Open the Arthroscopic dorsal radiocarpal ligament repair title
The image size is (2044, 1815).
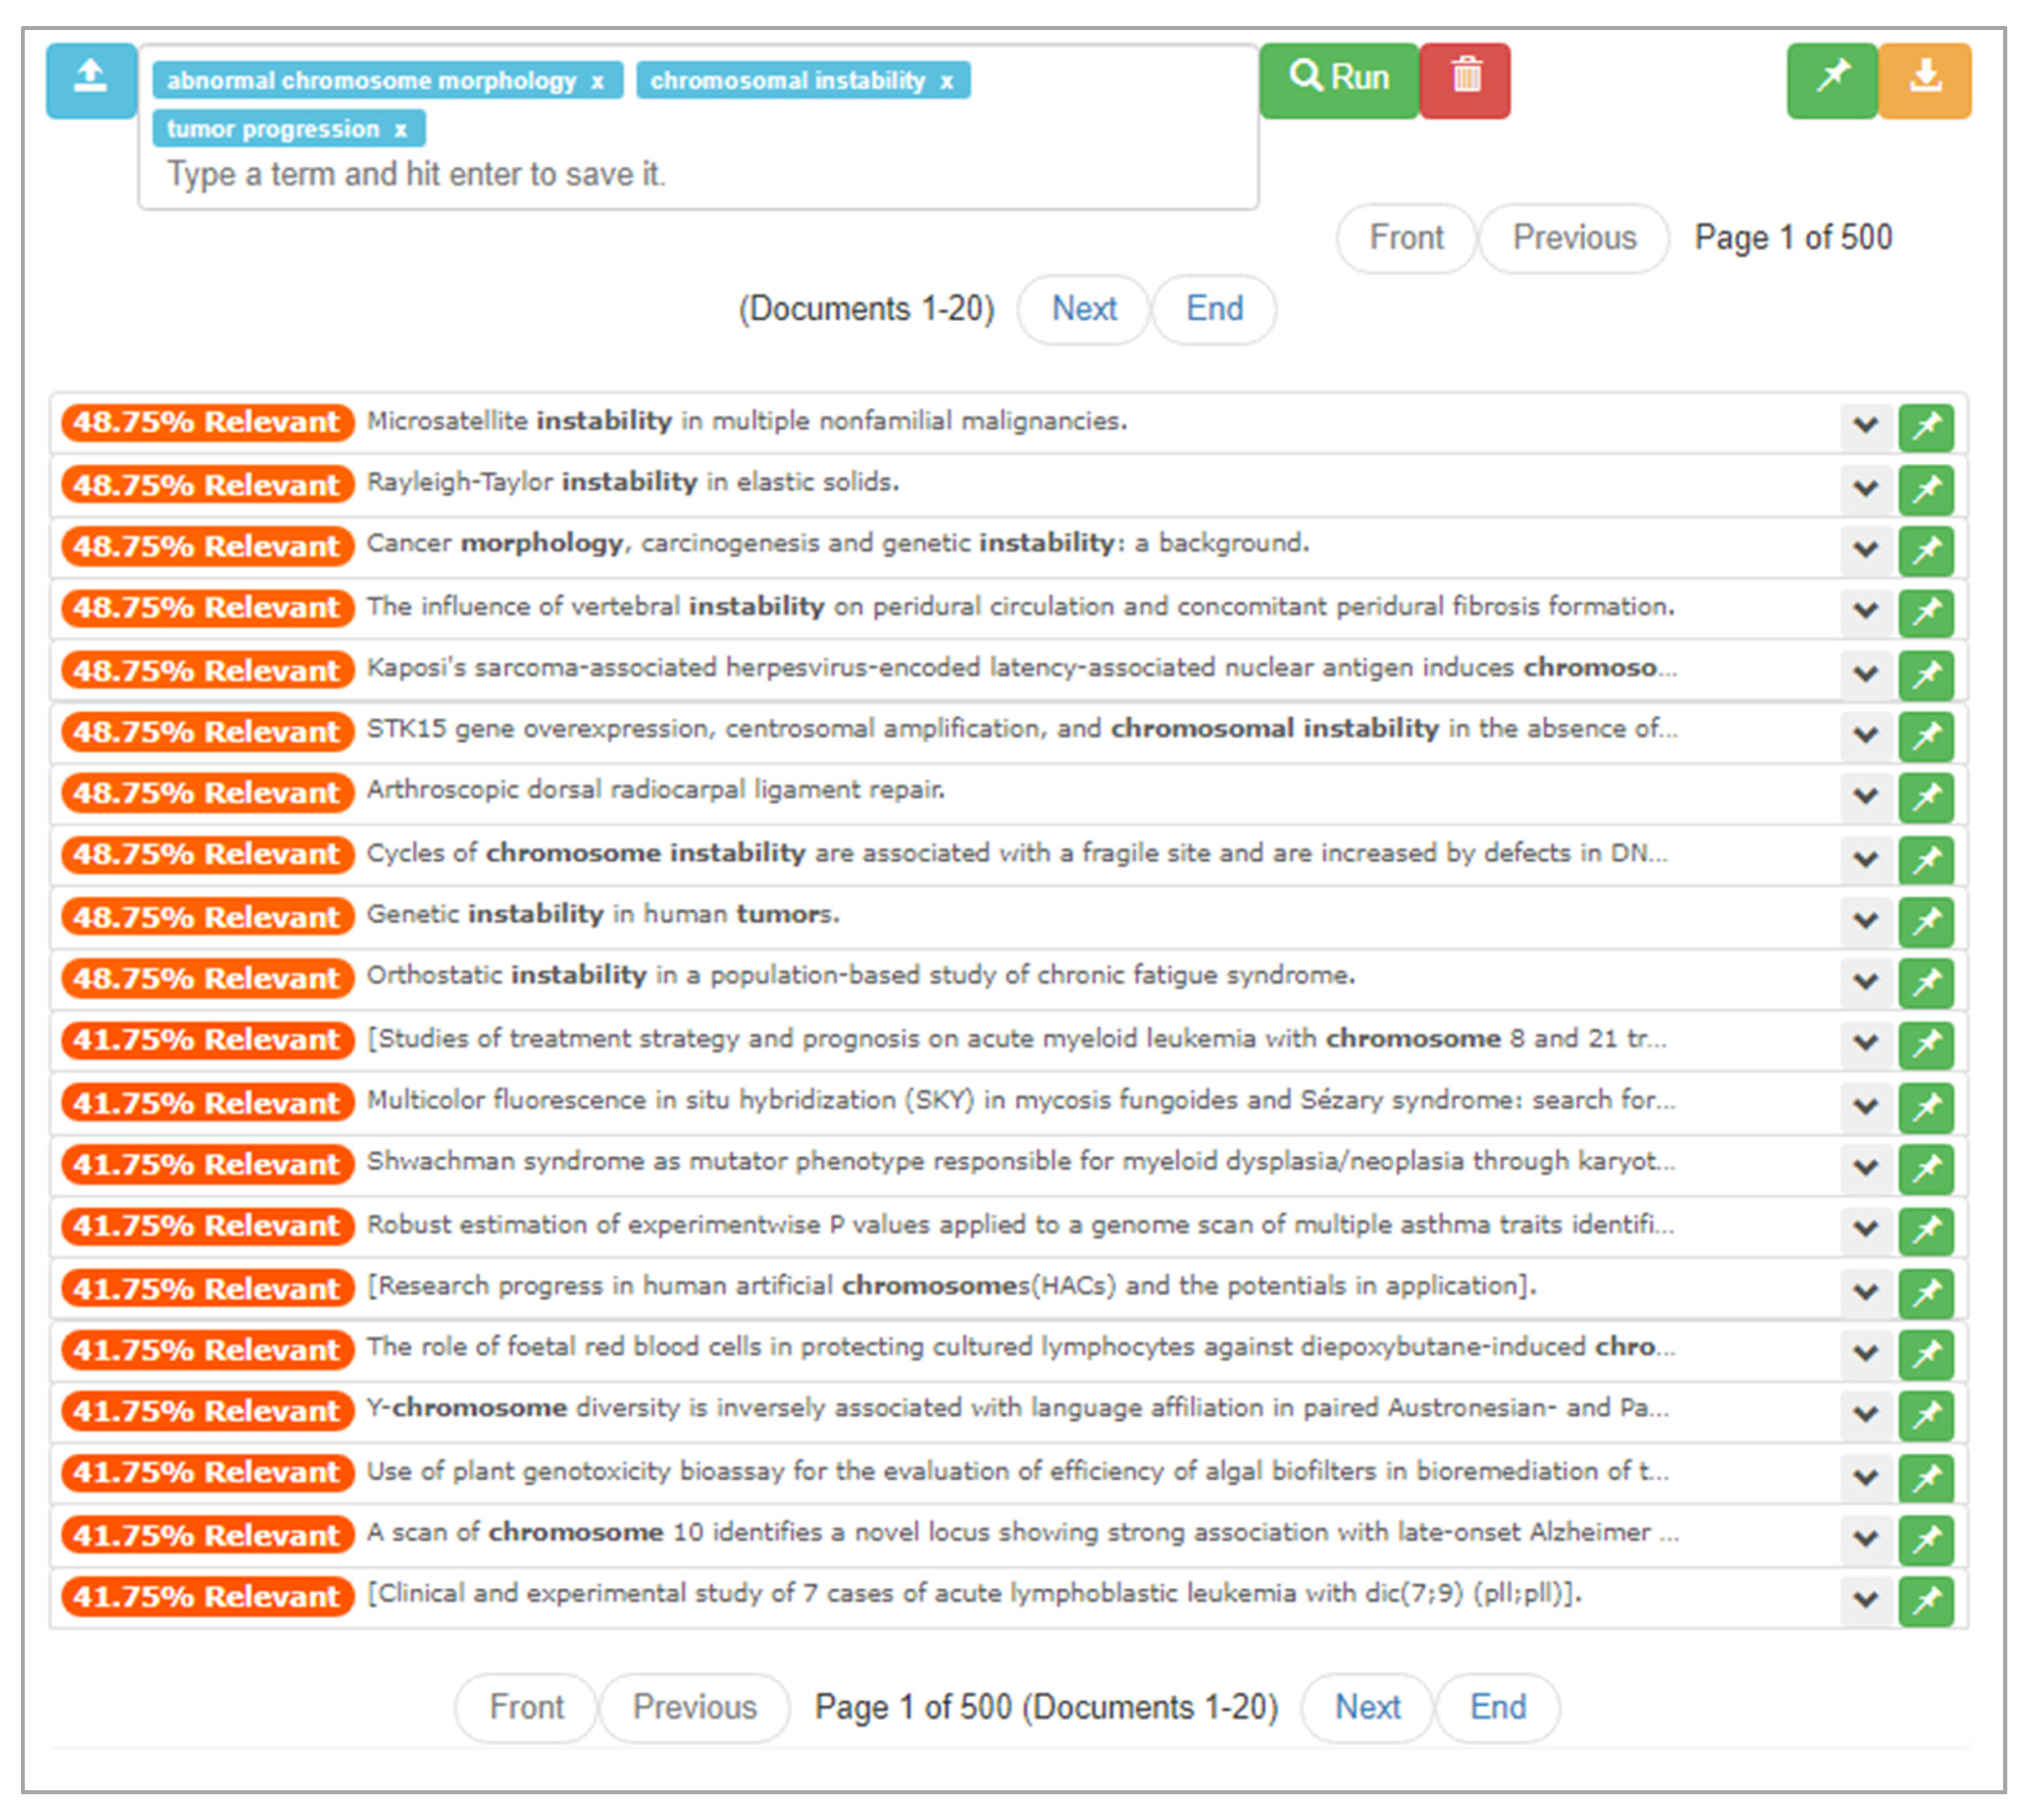click(x=655, y=790)
